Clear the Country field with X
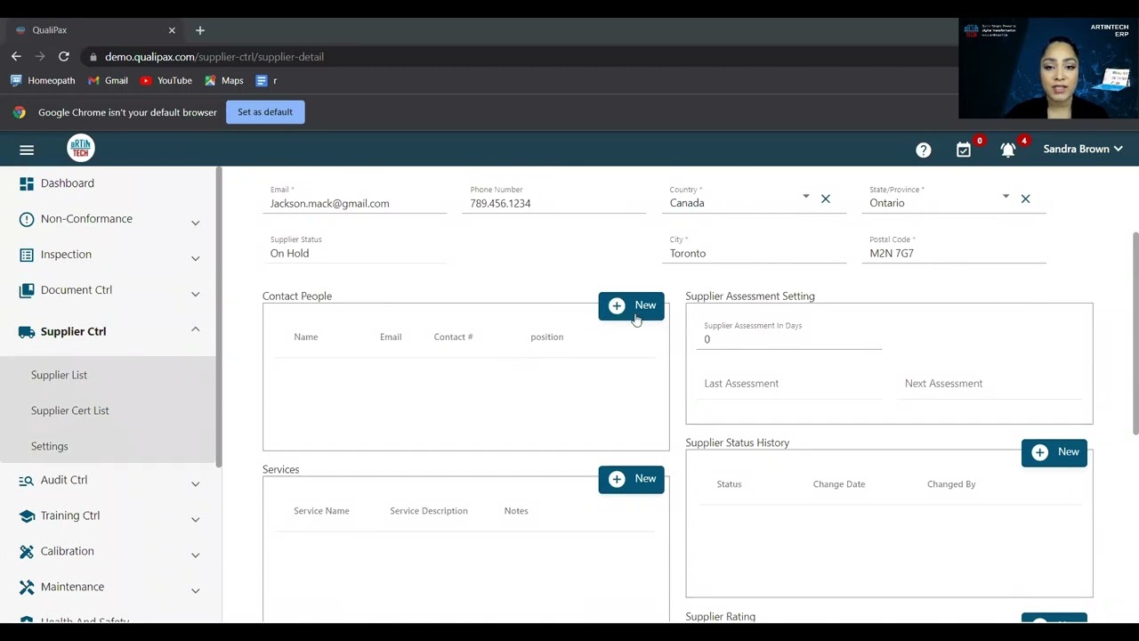 [x=826, y=199]
